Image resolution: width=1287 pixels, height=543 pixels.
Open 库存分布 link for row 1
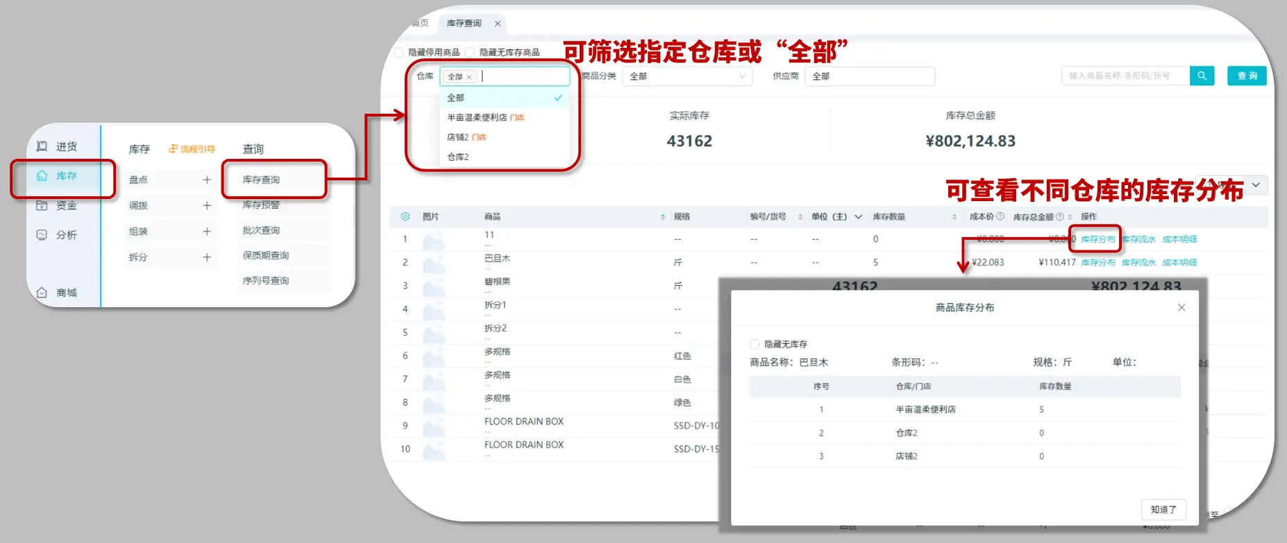coord(1098,239)
